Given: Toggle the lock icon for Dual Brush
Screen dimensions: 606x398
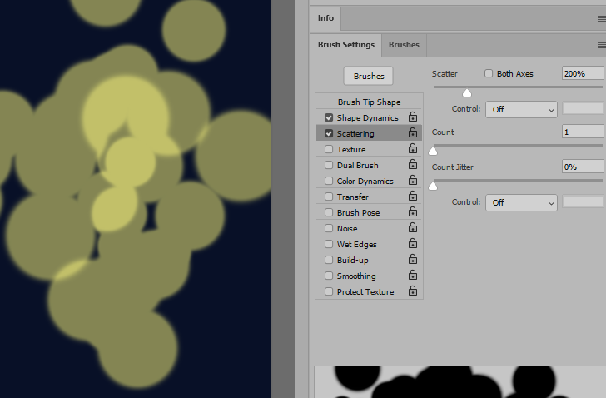Looking at the screenshot, I should (413, 165).
